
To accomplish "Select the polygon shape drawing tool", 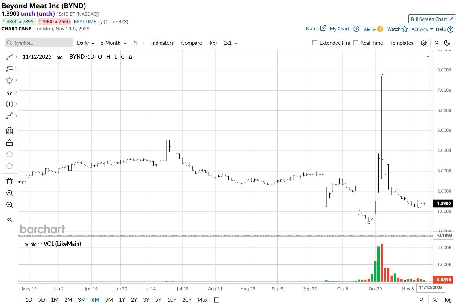I will (x=9, y=80).
